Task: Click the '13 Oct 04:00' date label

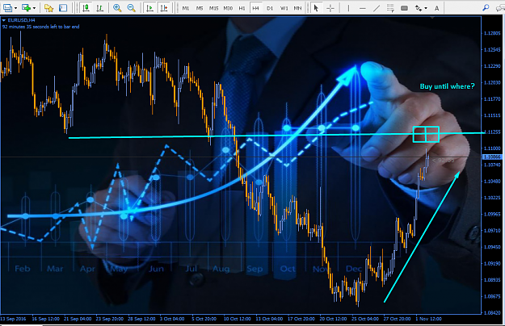Action: [269, 319]
